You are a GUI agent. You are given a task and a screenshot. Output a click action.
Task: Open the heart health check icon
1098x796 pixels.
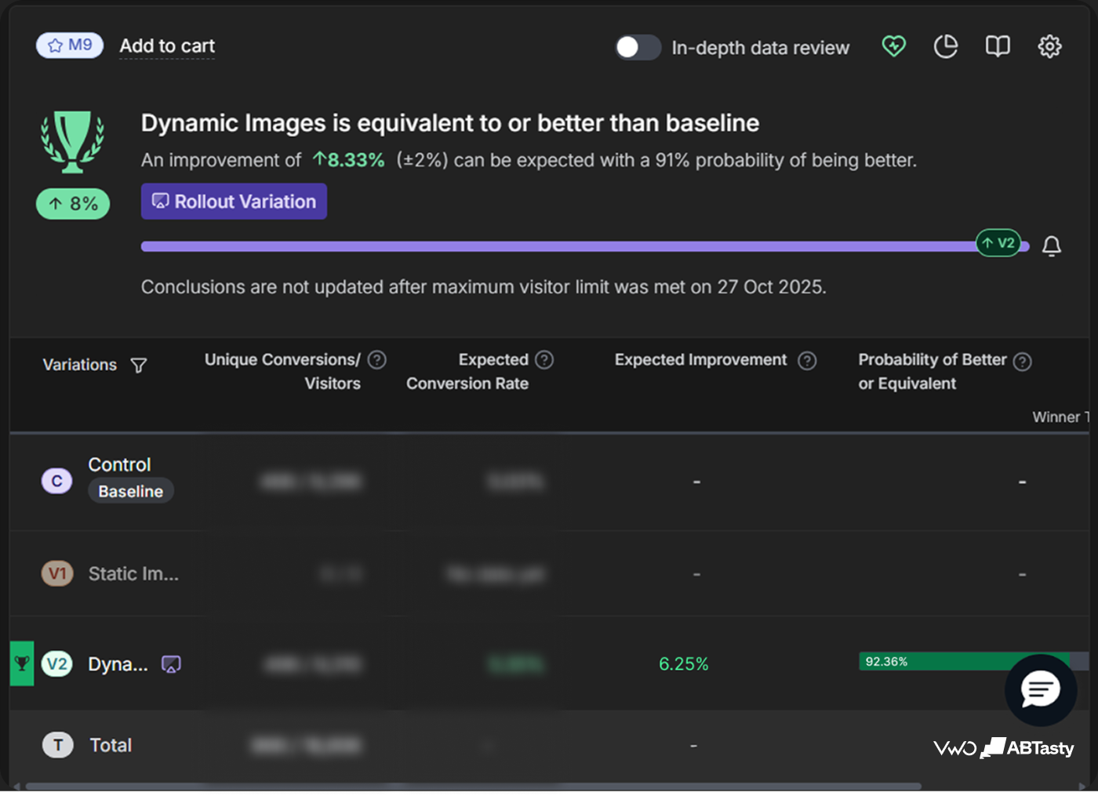894,46
